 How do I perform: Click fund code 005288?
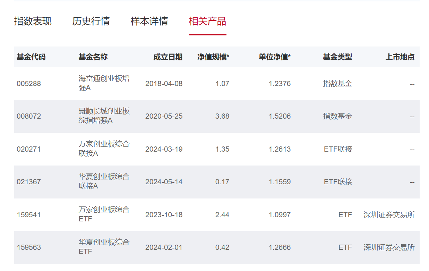coord(29,84)
